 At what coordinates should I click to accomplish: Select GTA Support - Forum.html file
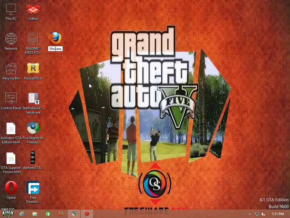tap(11, 163)
